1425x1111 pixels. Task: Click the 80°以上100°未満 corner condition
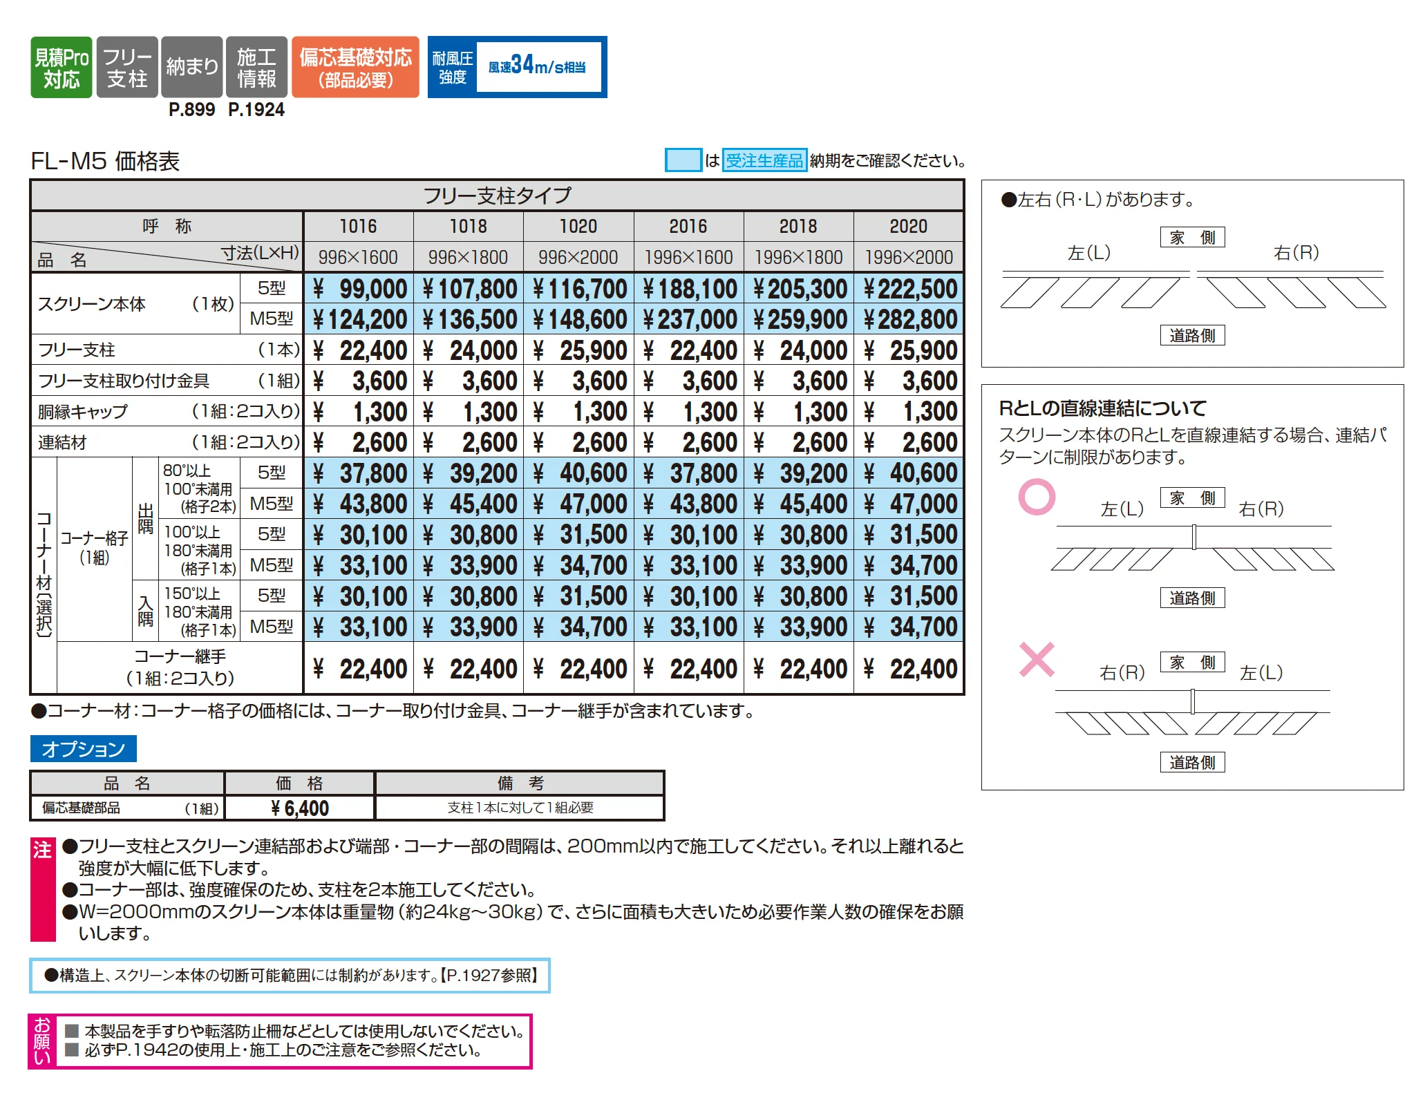pos(200,488)
